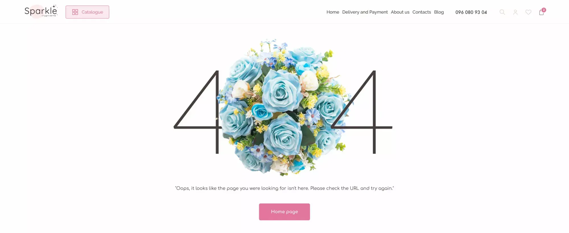Click the left digit 4 graphic
The image size is (569, 233).
(197, 112)
